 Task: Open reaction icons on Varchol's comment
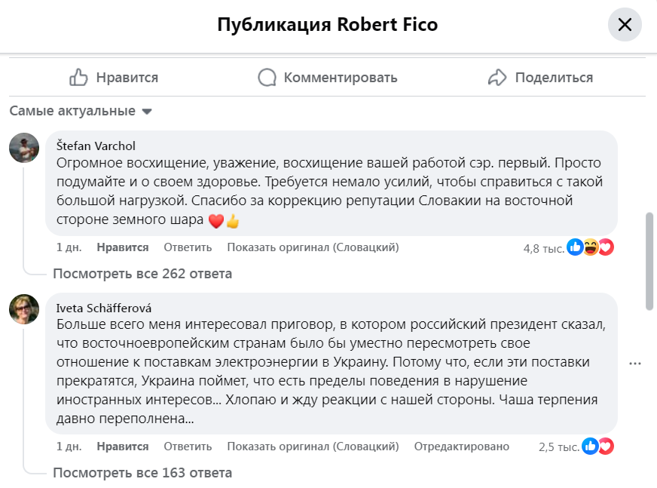click(x=591, y=247)
